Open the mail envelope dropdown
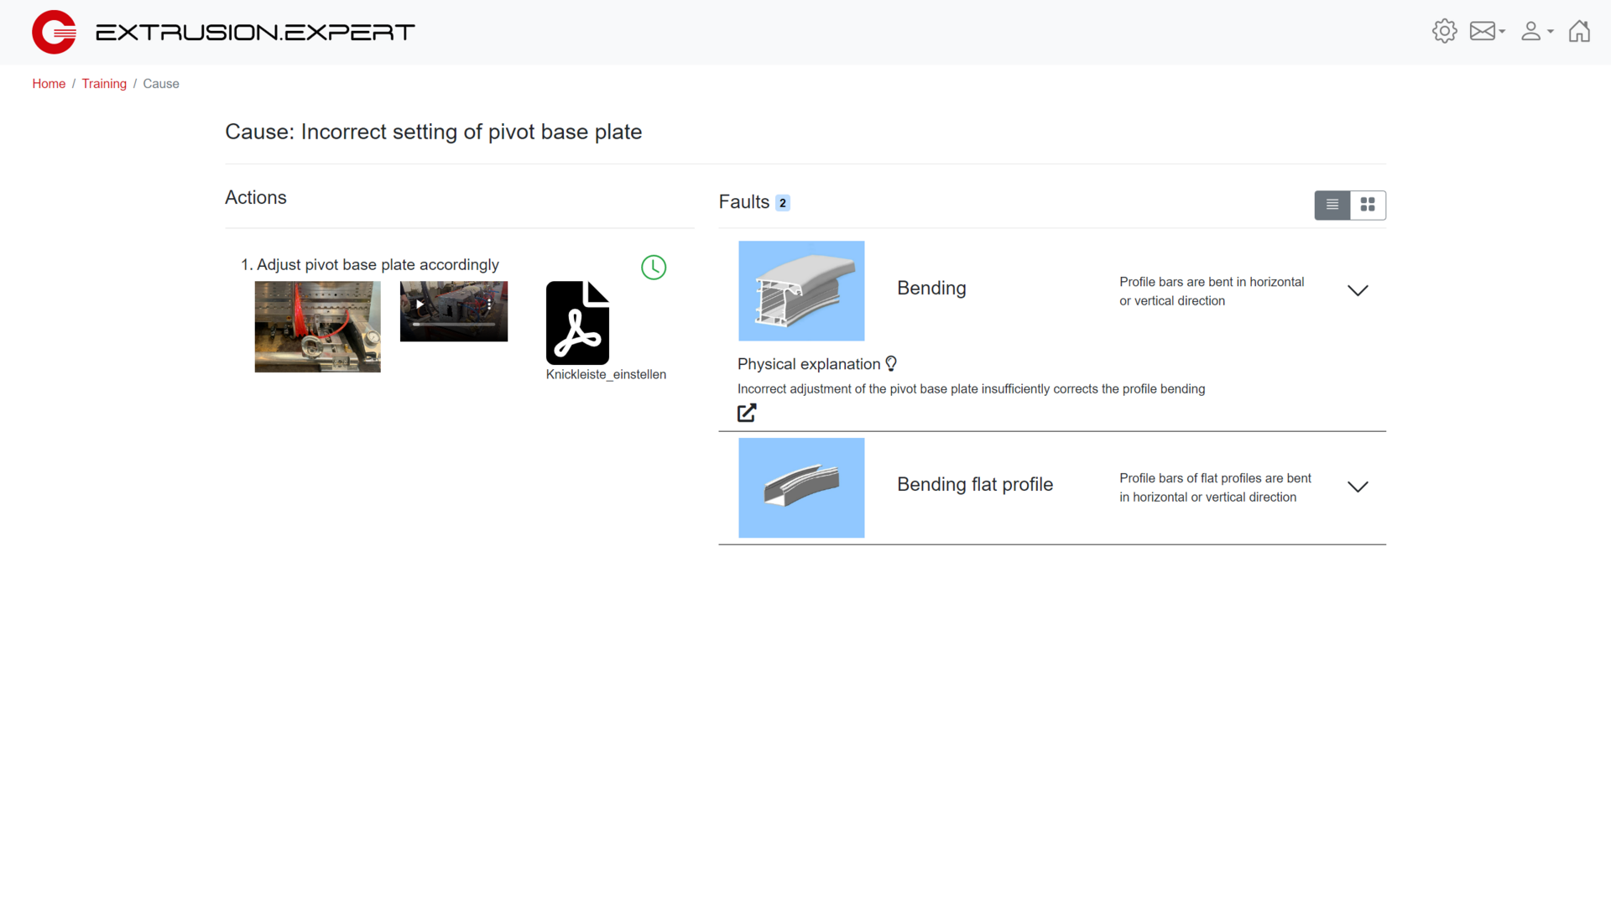This screenshot has height=906, width=1611. click(x=1487, y=31)
